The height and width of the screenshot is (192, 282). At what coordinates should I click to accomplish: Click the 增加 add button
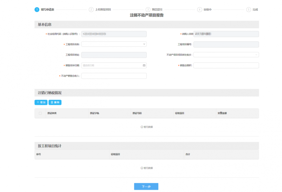41,102
